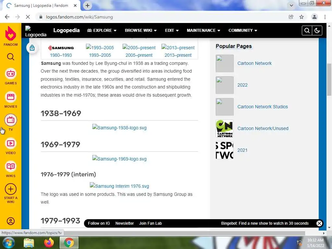Close the Samsung Logopedia tab
Image resolution: width=332 pixels, height=249 pixels.
click(x=75, y=6)
